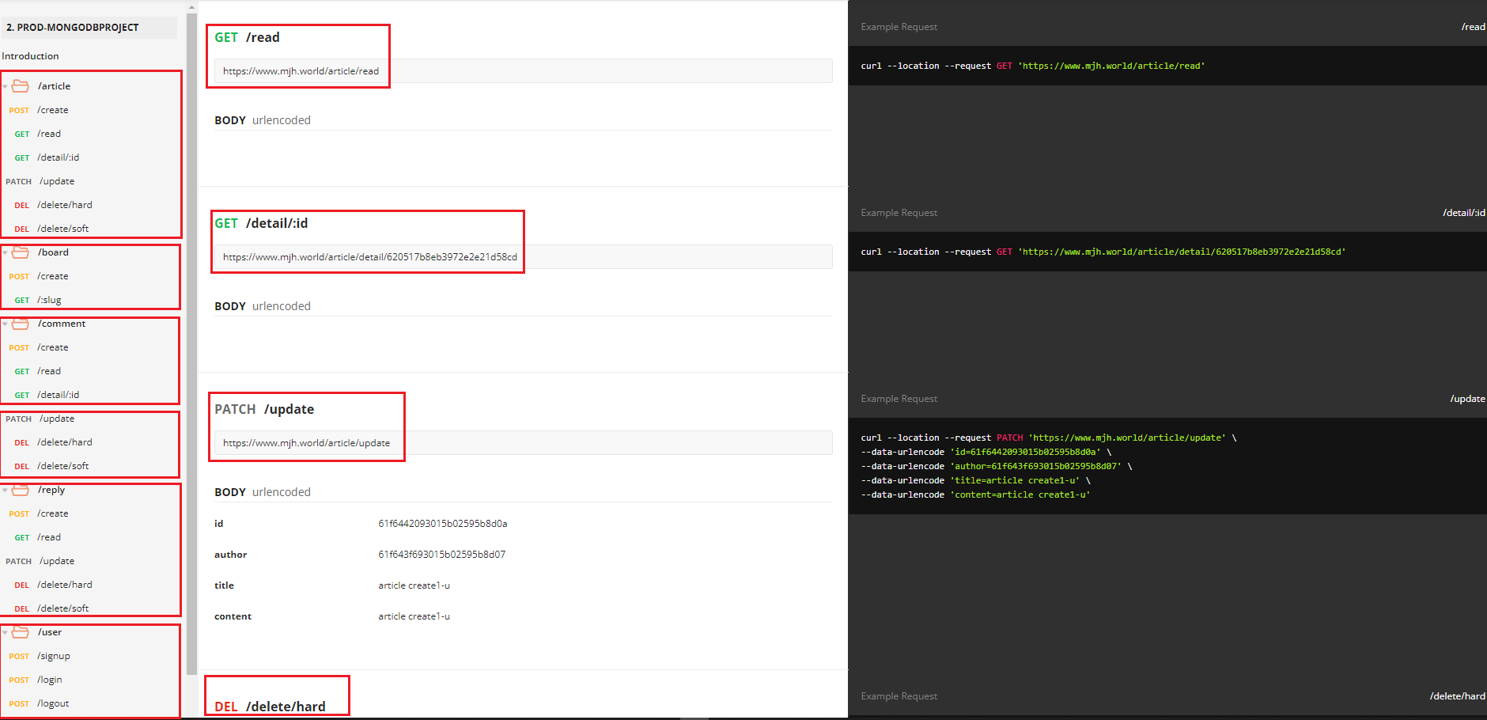Collapse the /comment folder arrow

click(5, 324)
